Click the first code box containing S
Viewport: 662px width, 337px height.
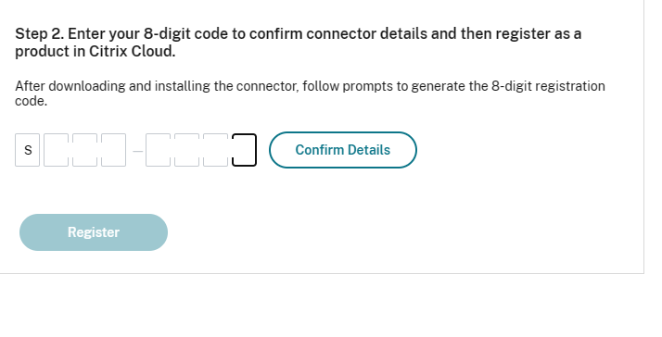point(28,150)
